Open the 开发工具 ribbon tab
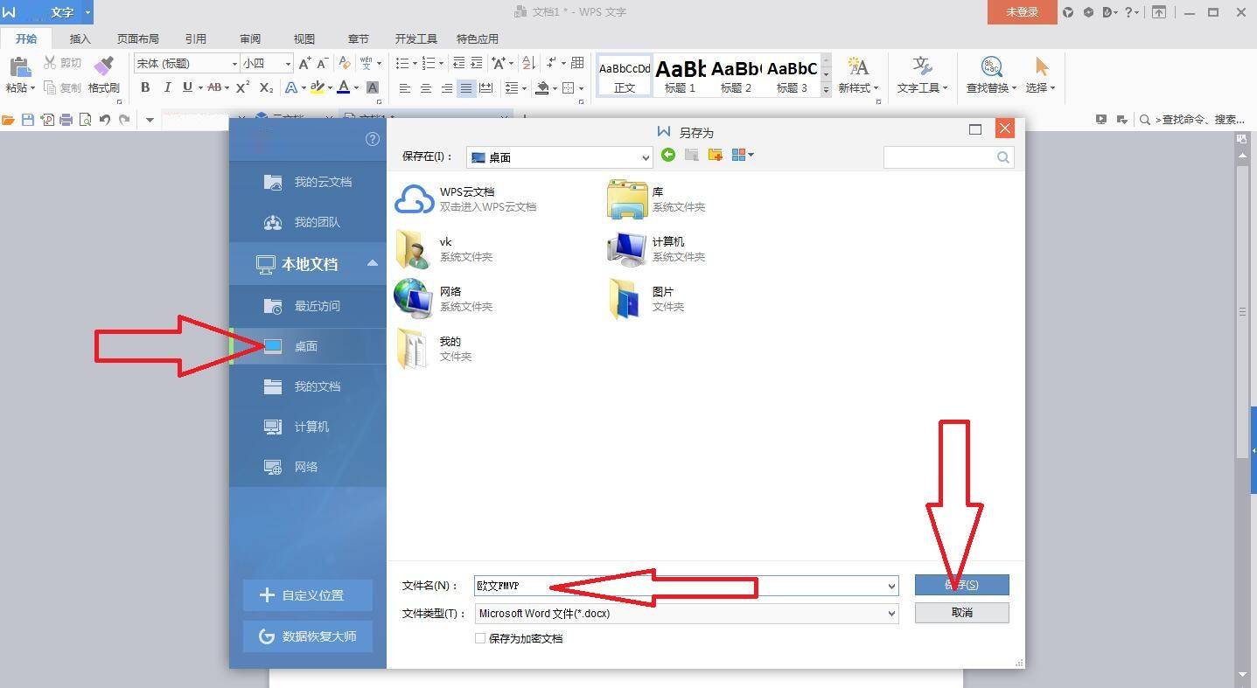 pyautogui.click(x=416, y=38)
